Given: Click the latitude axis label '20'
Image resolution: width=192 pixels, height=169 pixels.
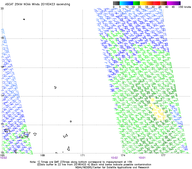Looking at the screenshot, I should click(2, 9).
